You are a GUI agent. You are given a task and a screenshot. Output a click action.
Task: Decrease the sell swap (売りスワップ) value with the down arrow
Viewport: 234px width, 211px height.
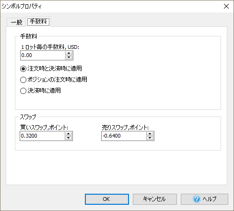tap(150, 138)
